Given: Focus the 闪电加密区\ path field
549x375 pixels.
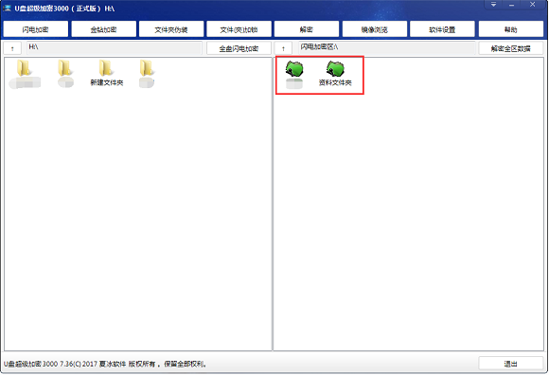Looking at the screenshot, I should [x=387, y=48].
